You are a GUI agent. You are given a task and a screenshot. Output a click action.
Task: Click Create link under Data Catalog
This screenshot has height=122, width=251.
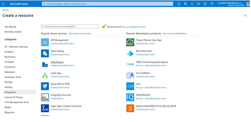pos(54,55)
